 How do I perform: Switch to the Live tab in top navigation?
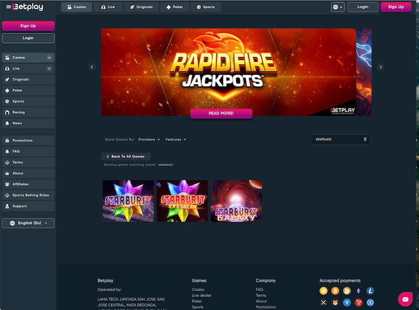(x=108, y=7)
